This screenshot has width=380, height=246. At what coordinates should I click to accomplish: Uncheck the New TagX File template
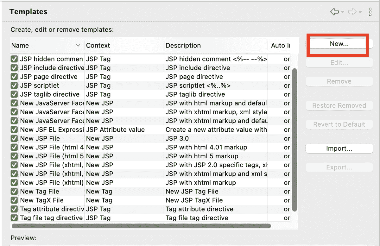[x=14, y=200]
